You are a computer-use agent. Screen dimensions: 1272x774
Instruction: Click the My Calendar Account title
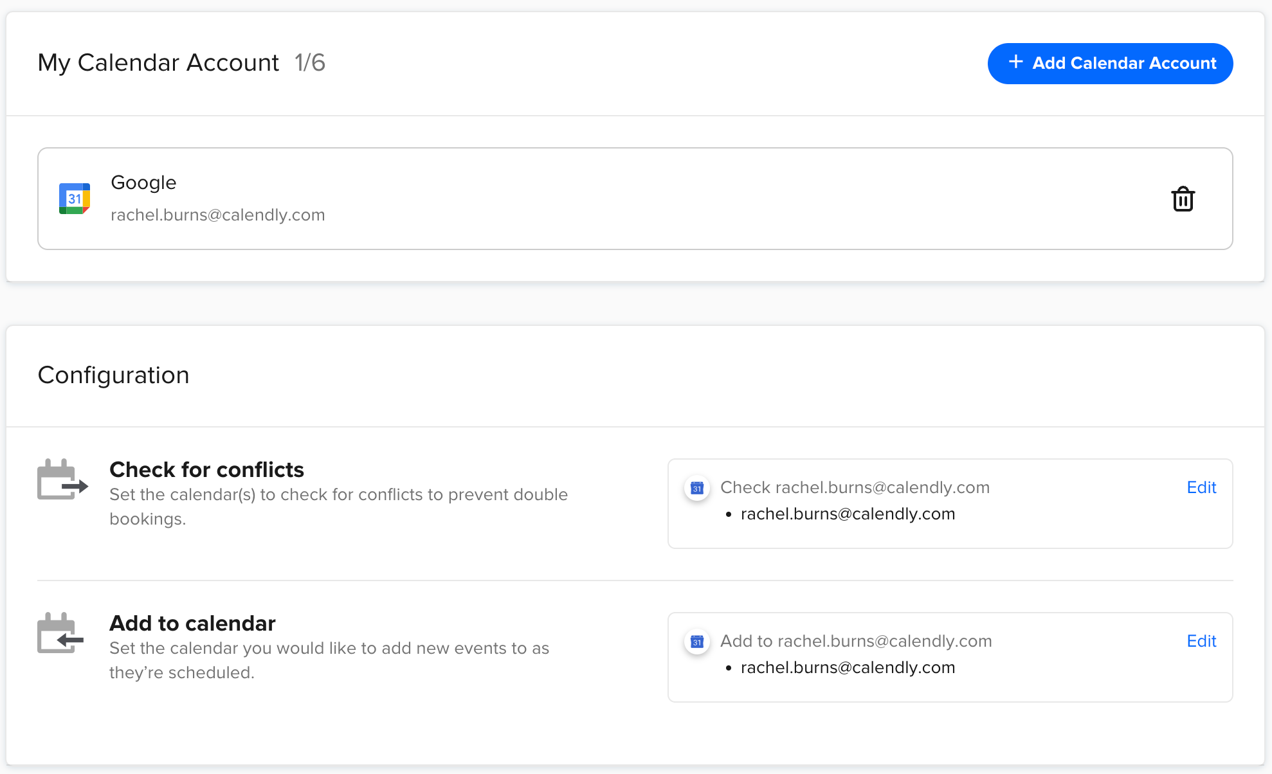point(158,63)
